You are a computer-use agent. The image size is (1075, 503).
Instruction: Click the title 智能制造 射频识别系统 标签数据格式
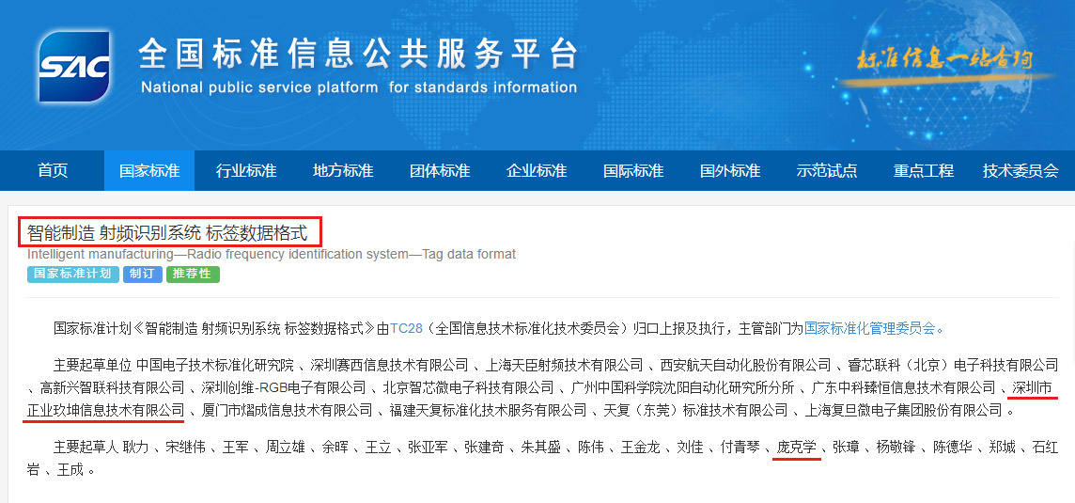point(169,232)
